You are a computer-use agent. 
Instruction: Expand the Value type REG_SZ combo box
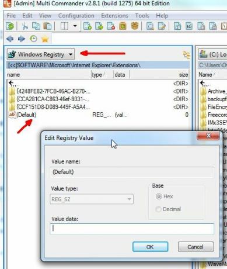coord(92,199)
